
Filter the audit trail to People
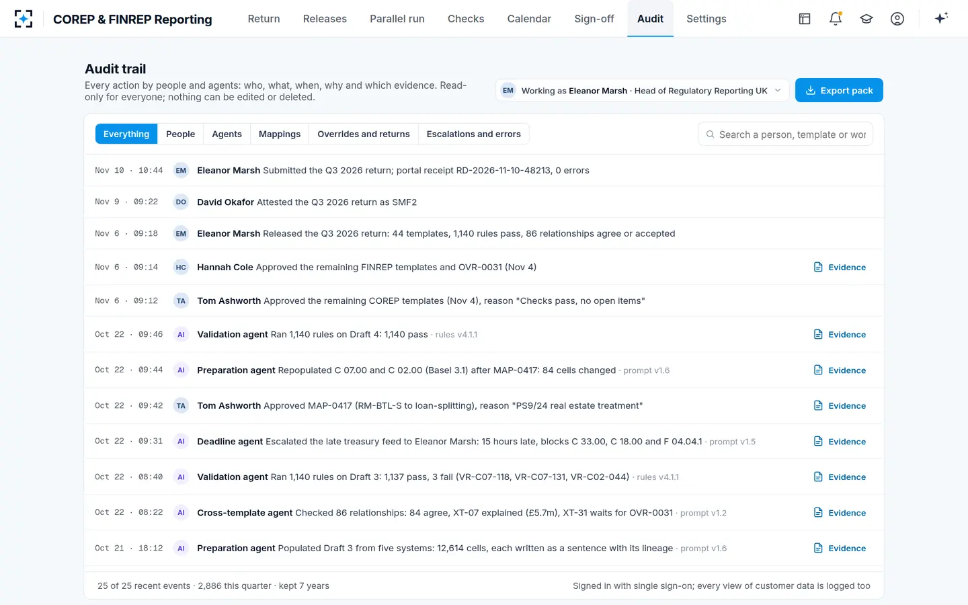tap(180, 134)
